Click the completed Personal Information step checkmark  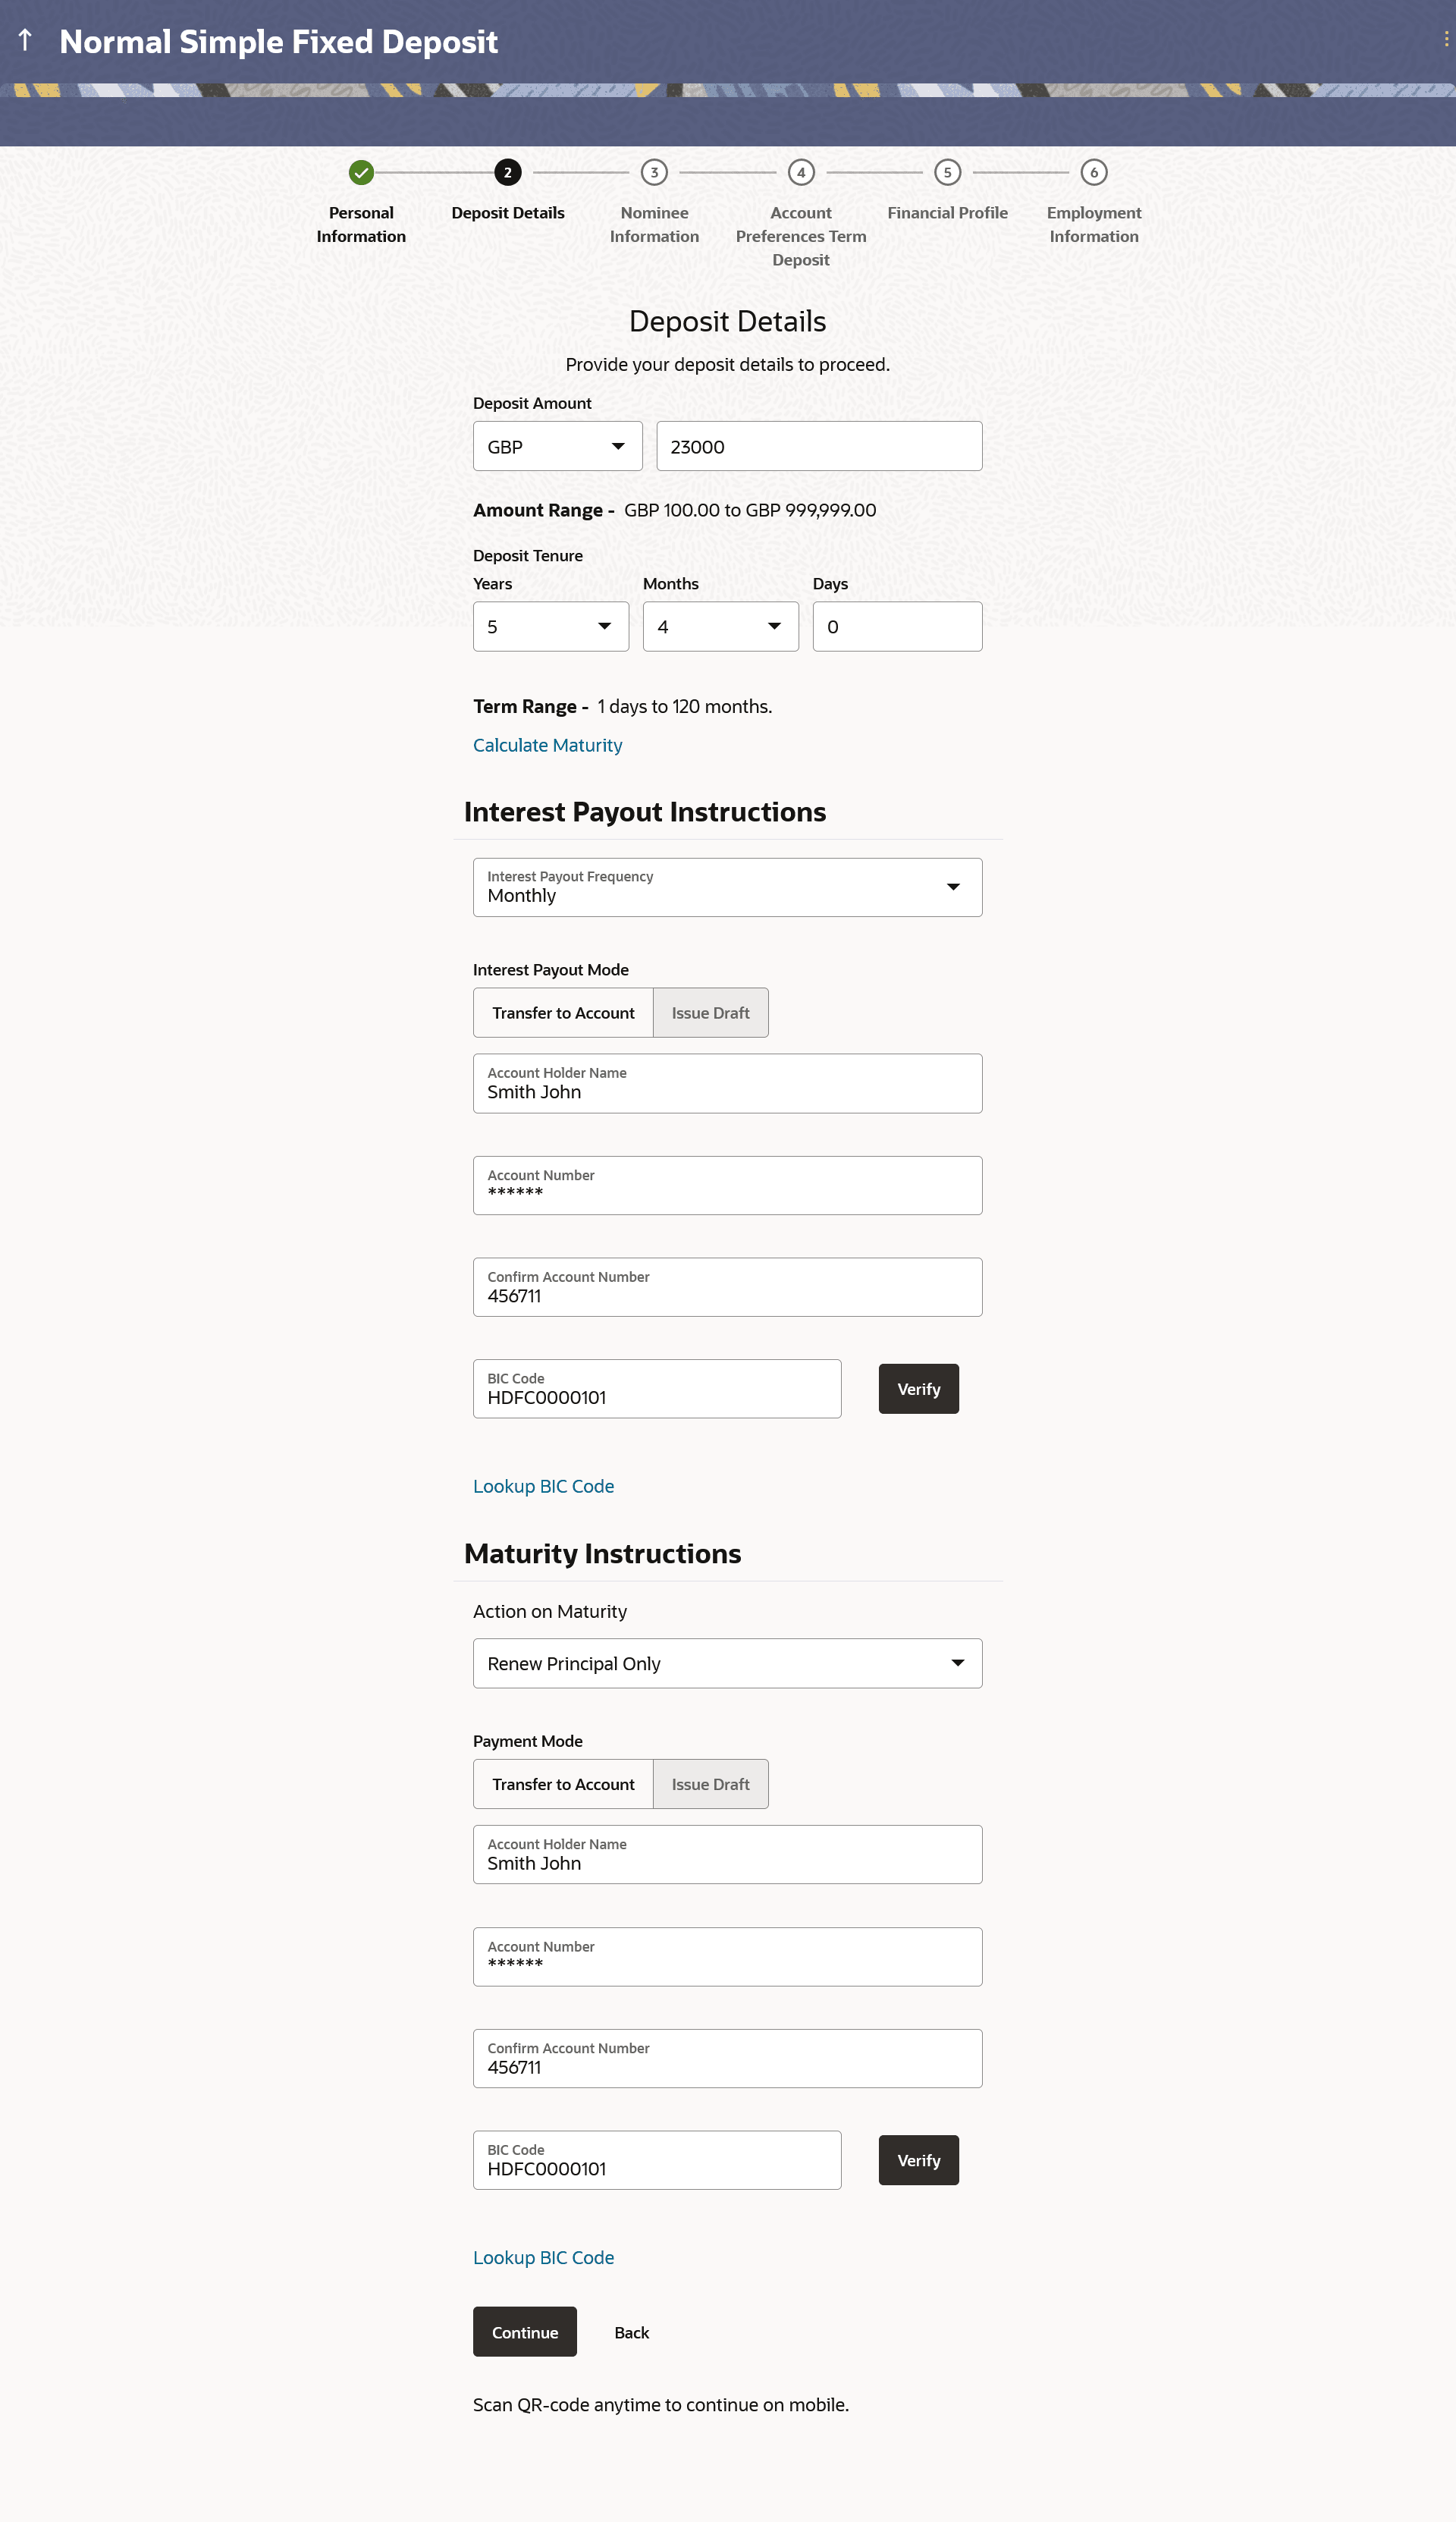[x=361, y=172]
